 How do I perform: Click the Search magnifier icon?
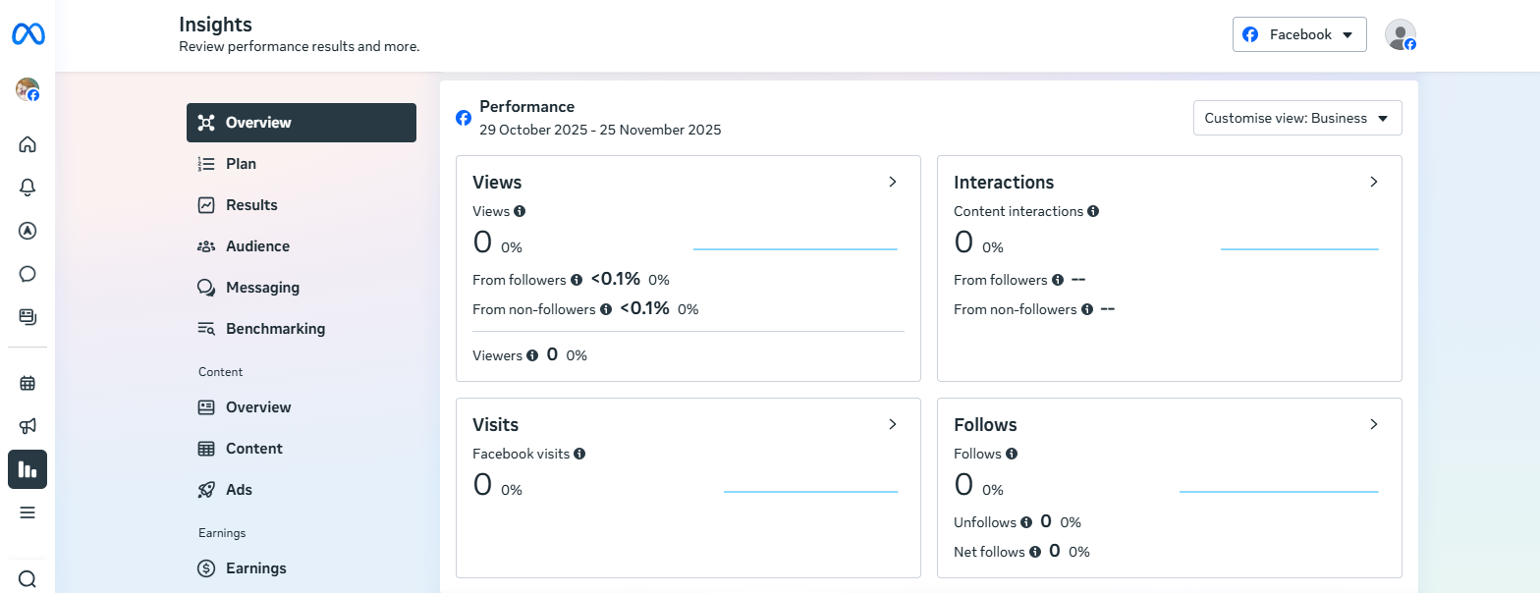(27, 578)
